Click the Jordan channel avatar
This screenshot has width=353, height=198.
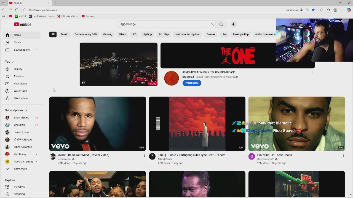(x=172, y=78)
